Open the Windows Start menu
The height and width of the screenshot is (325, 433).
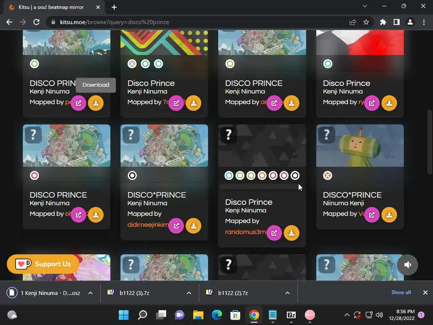[123, 315]
